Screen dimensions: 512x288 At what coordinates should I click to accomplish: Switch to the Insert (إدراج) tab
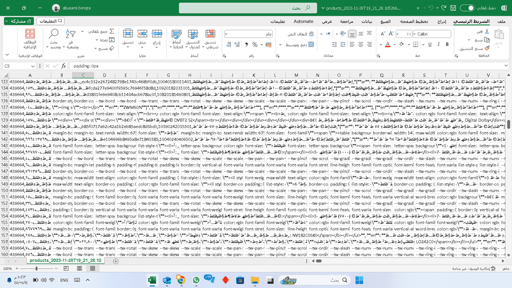[442, 21]
